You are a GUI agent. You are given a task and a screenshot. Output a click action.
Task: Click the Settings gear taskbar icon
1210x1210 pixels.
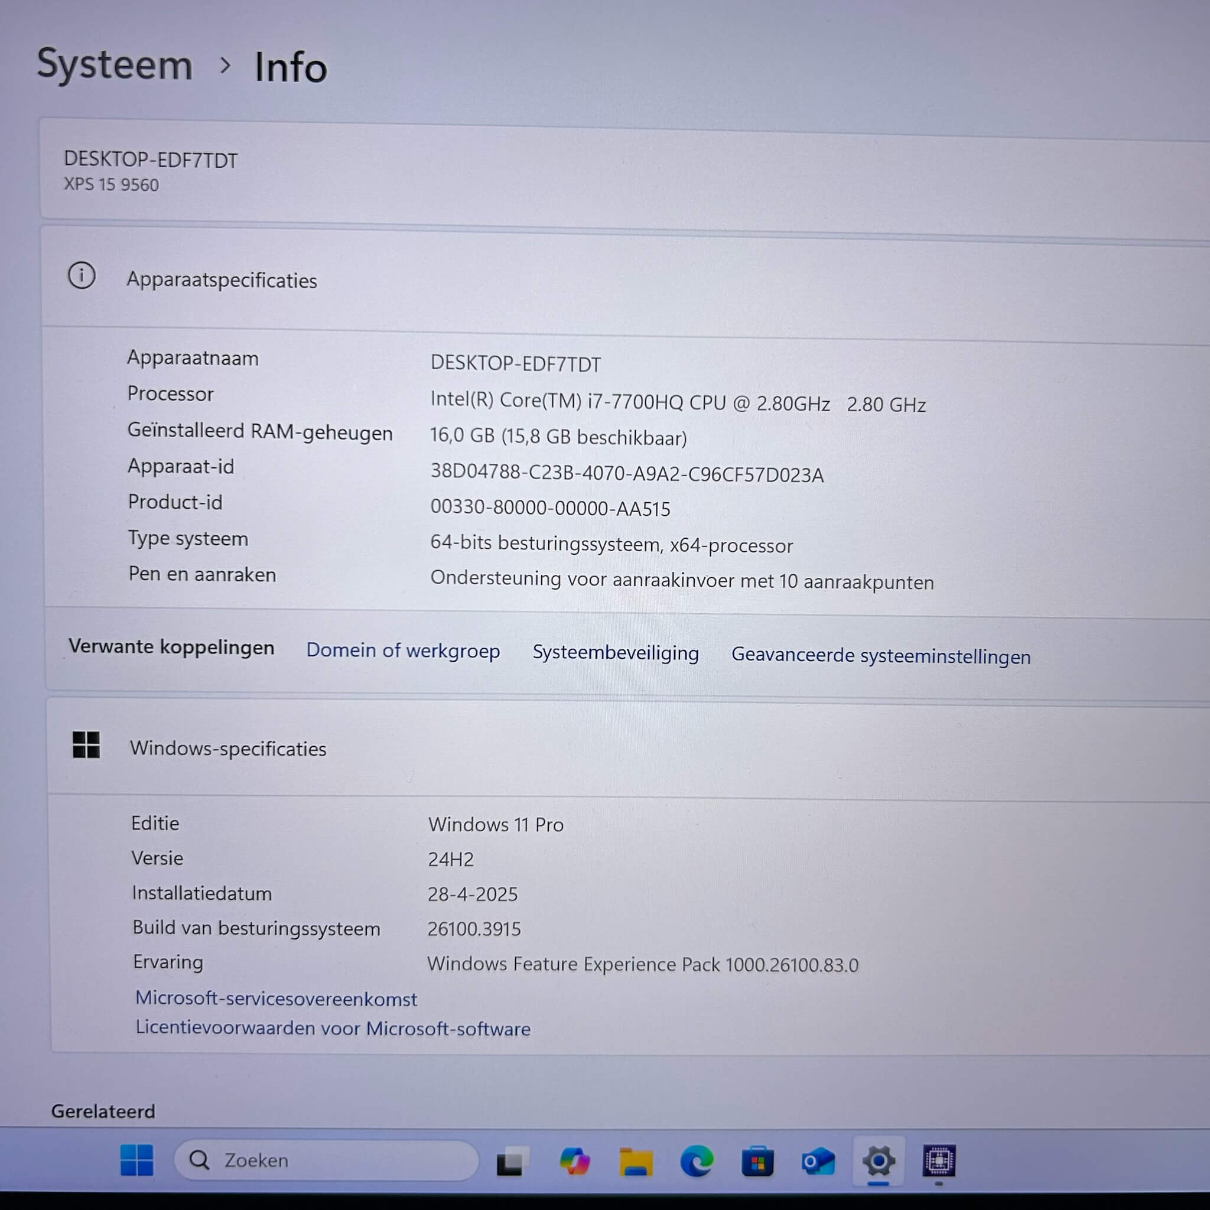[879, 1161]
